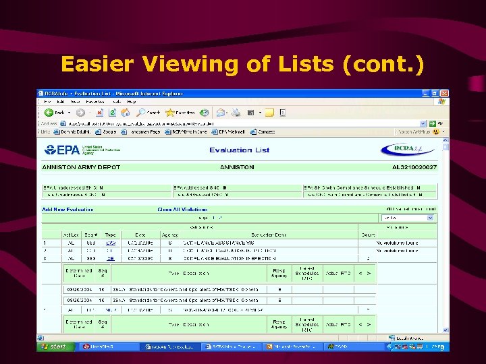
Task: Open the Comcast link in Links bar
Action: (263, 132)
